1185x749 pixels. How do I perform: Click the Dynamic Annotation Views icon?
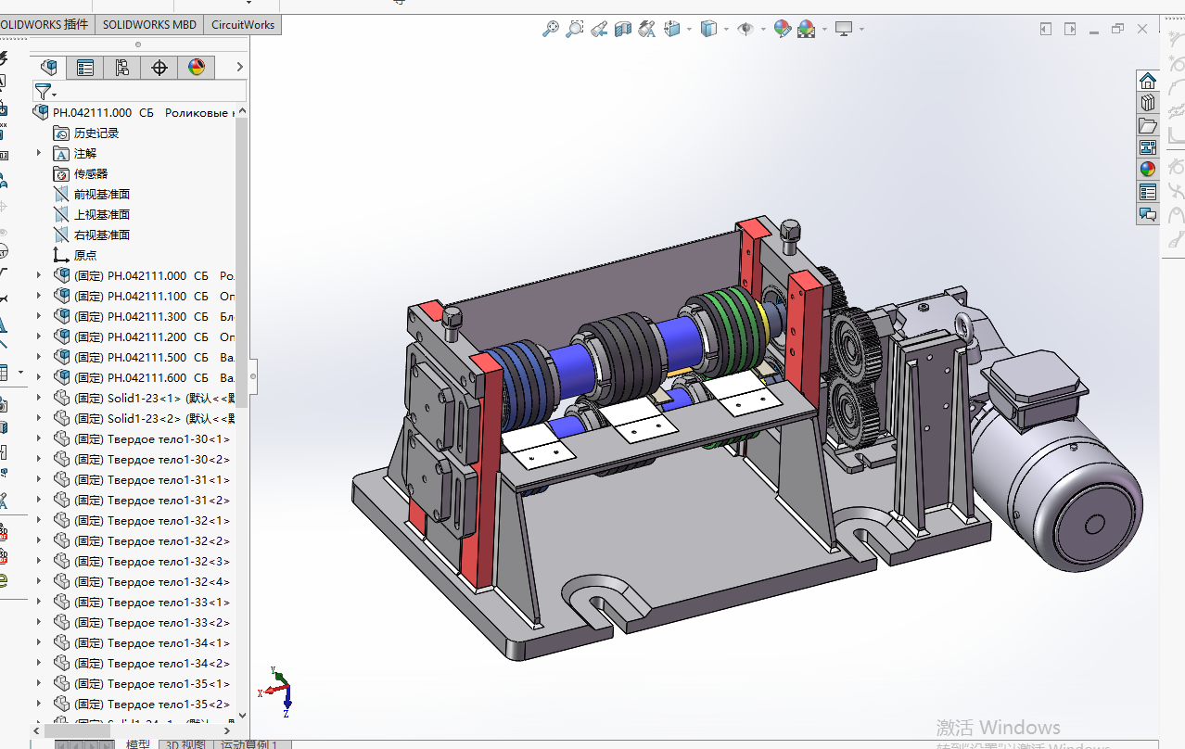tap(647, 29)
